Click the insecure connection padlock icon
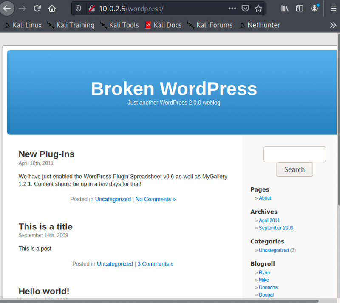Viewport: 340px width, 303px height. point(92,9)
